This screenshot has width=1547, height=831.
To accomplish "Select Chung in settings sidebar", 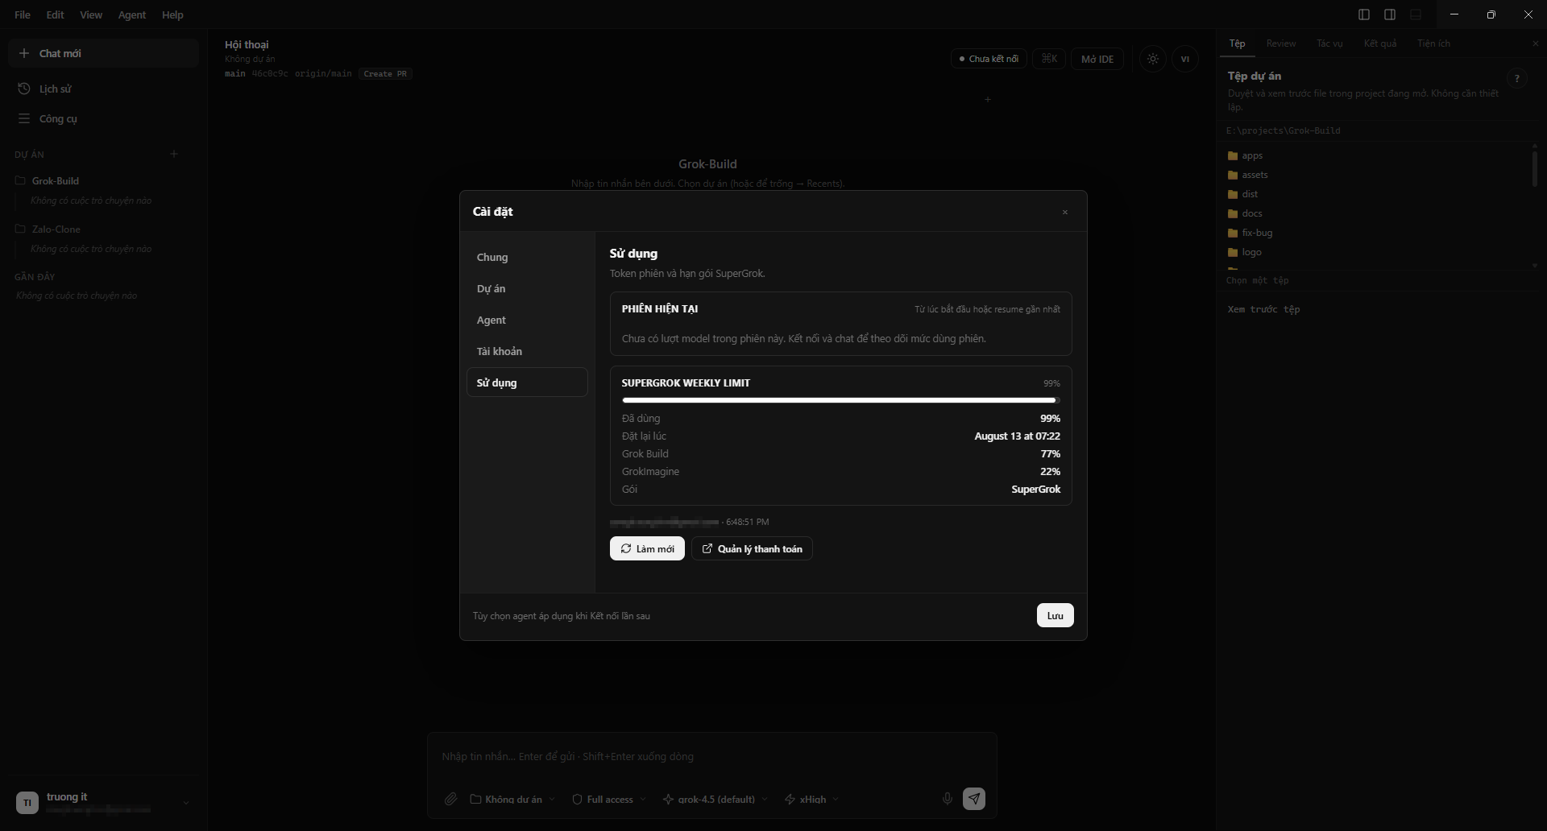I will coord(527,257).
